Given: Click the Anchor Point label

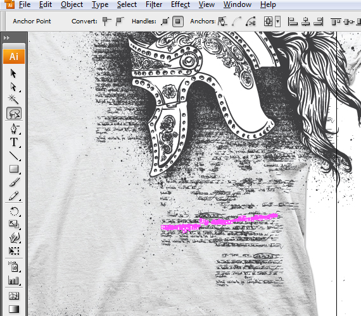Looking at the screenshot, I should coord(32,21).
